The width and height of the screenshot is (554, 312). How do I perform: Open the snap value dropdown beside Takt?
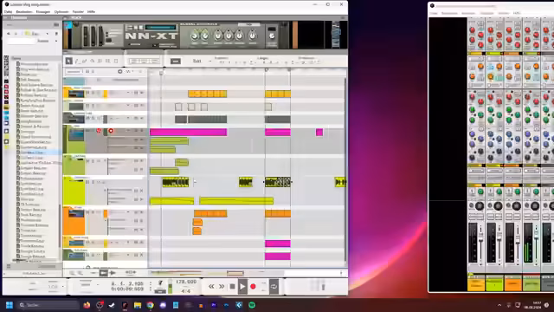[x=209, y=62]
